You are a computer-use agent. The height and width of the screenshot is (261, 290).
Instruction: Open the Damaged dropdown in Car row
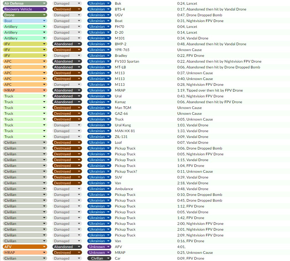tap(67, 258)
